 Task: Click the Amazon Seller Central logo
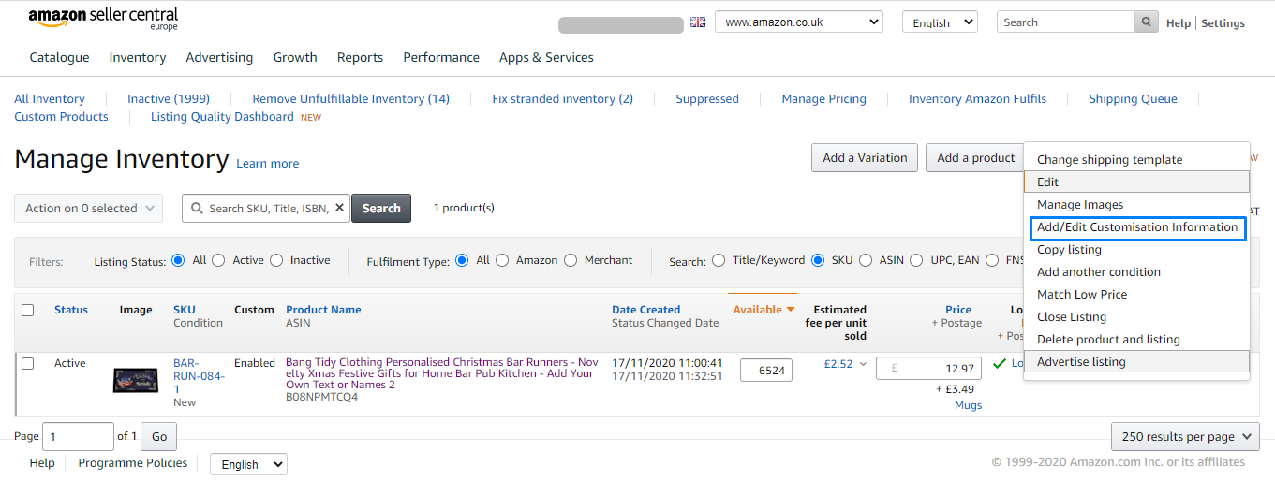coord(103,19)
